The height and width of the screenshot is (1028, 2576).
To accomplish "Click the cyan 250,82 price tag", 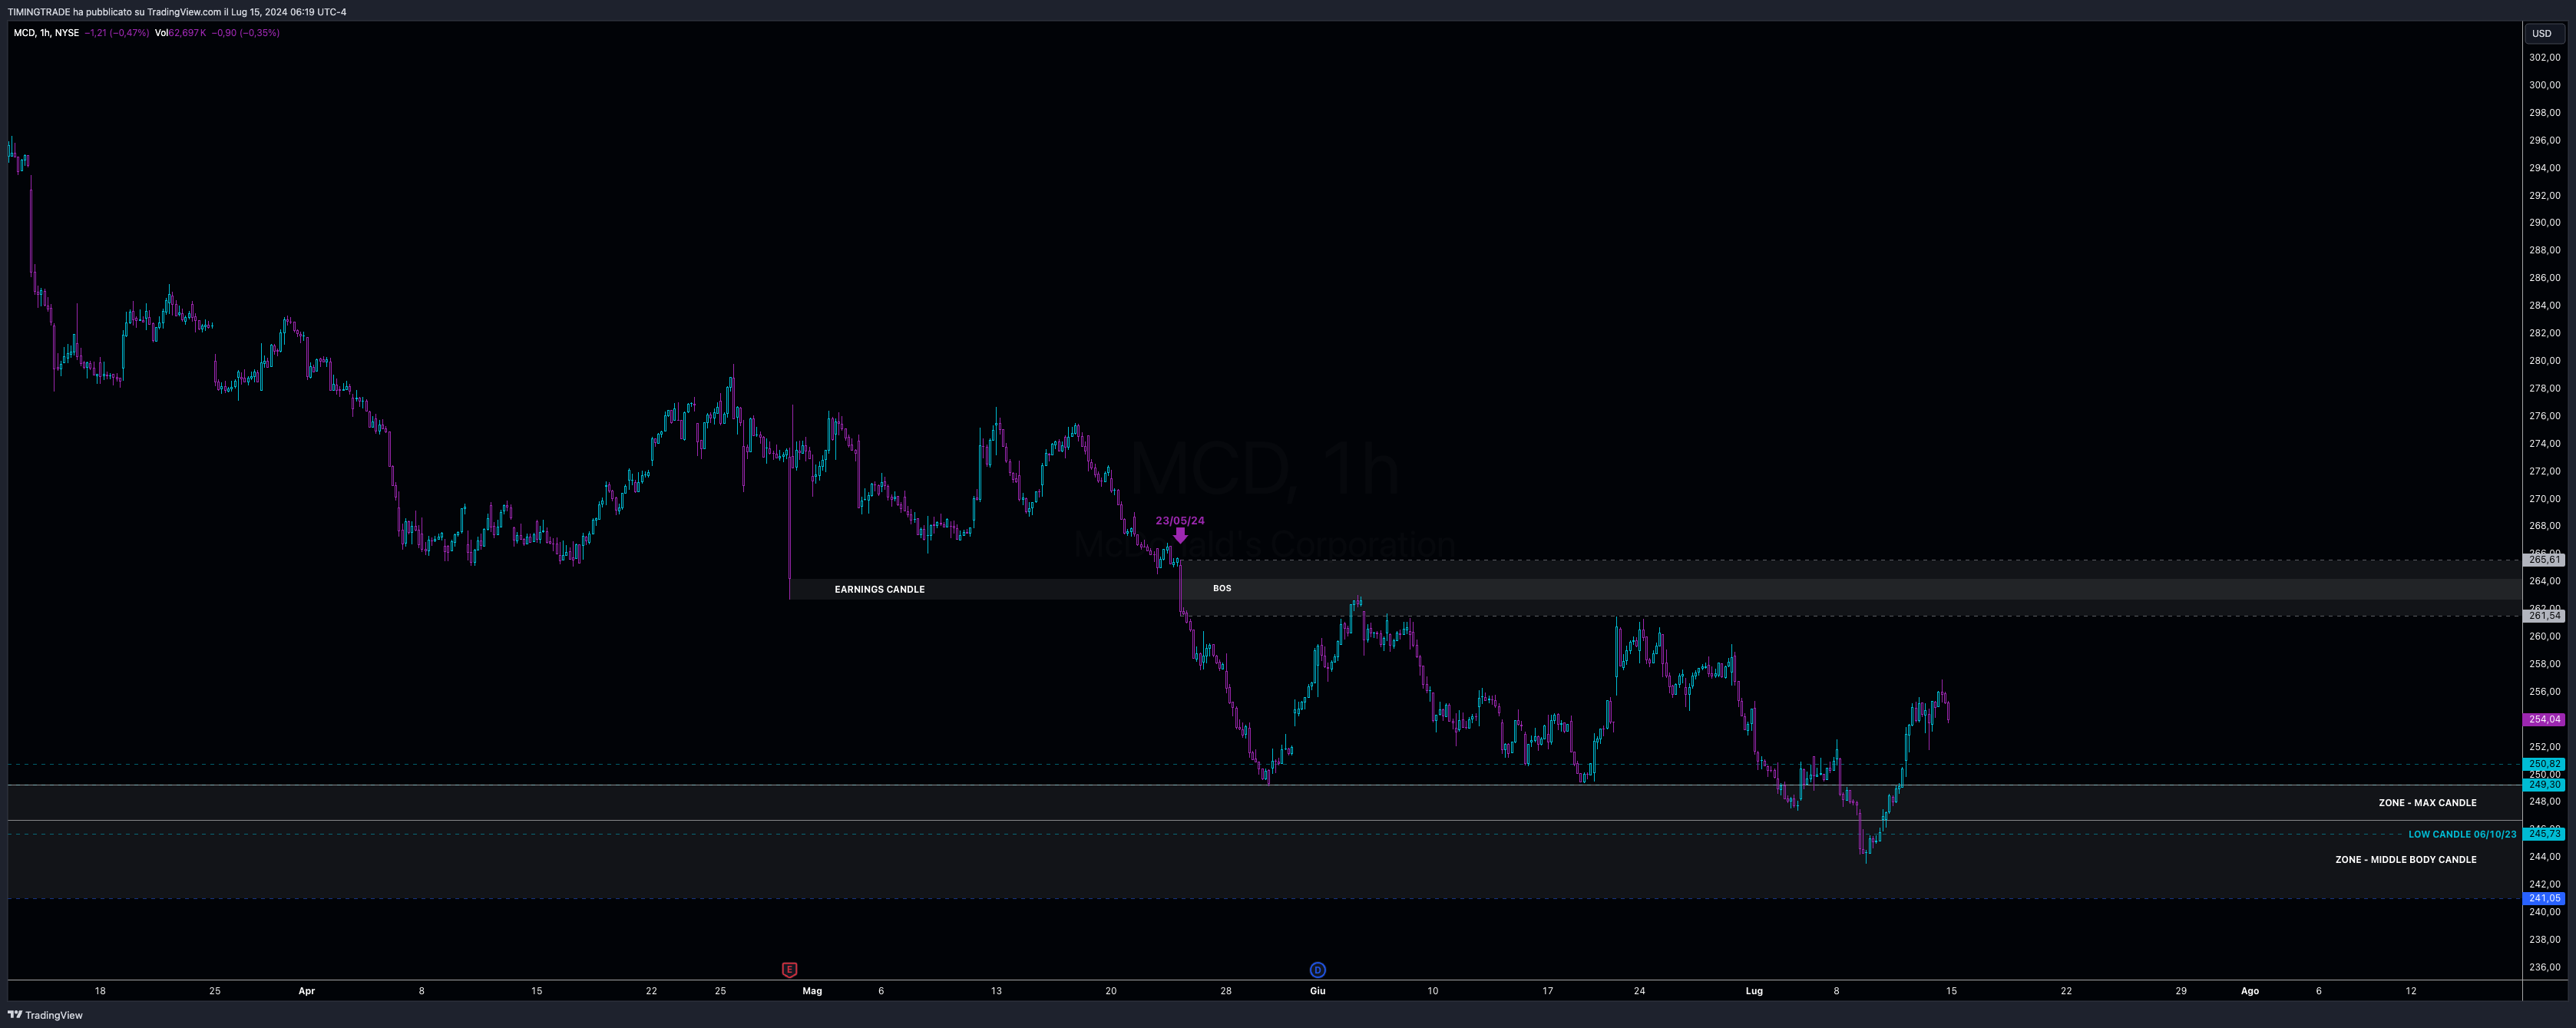I will click(x=2544, y=764).
